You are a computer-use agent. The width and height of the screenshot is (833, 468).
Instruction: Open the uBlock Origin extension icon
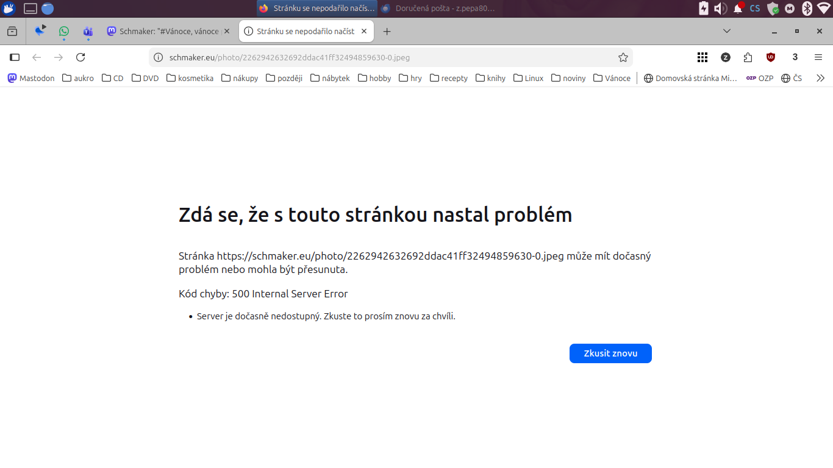point(771,57)
